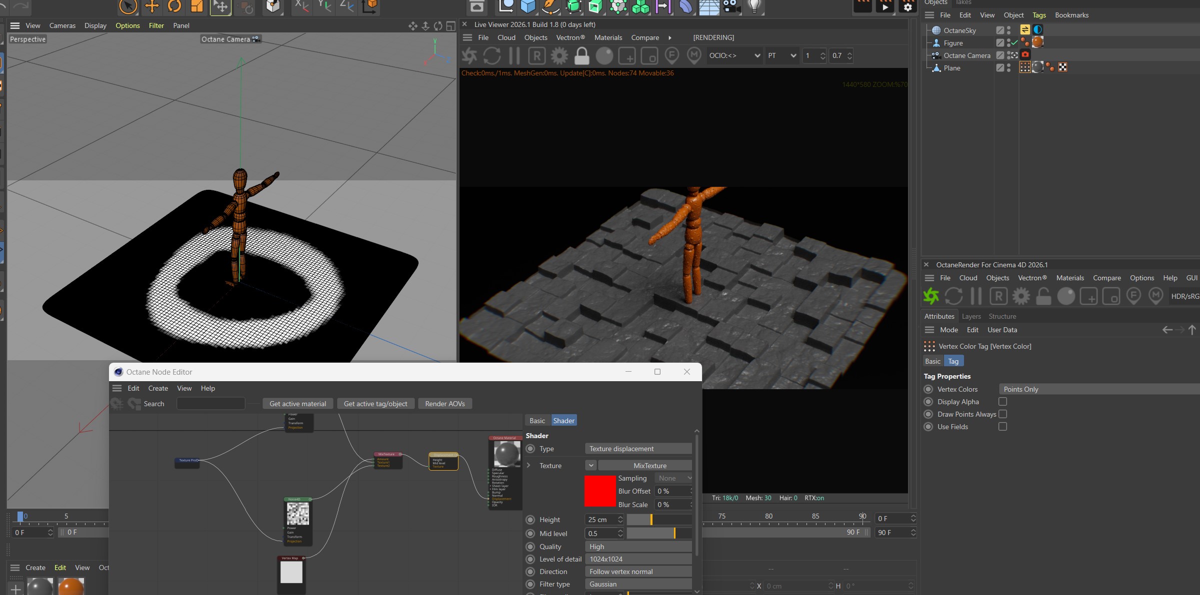Enable the Draw Points Always checkbox
The image size is (1200, 595).
1002,414
